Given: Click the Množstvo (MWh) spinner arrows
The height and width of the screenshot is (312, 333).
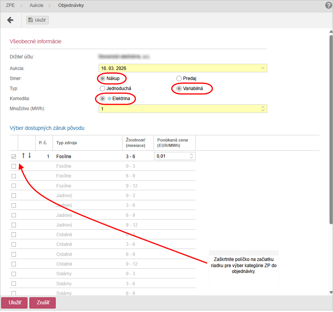Looking at the screenshot, I should click(263, 109).
